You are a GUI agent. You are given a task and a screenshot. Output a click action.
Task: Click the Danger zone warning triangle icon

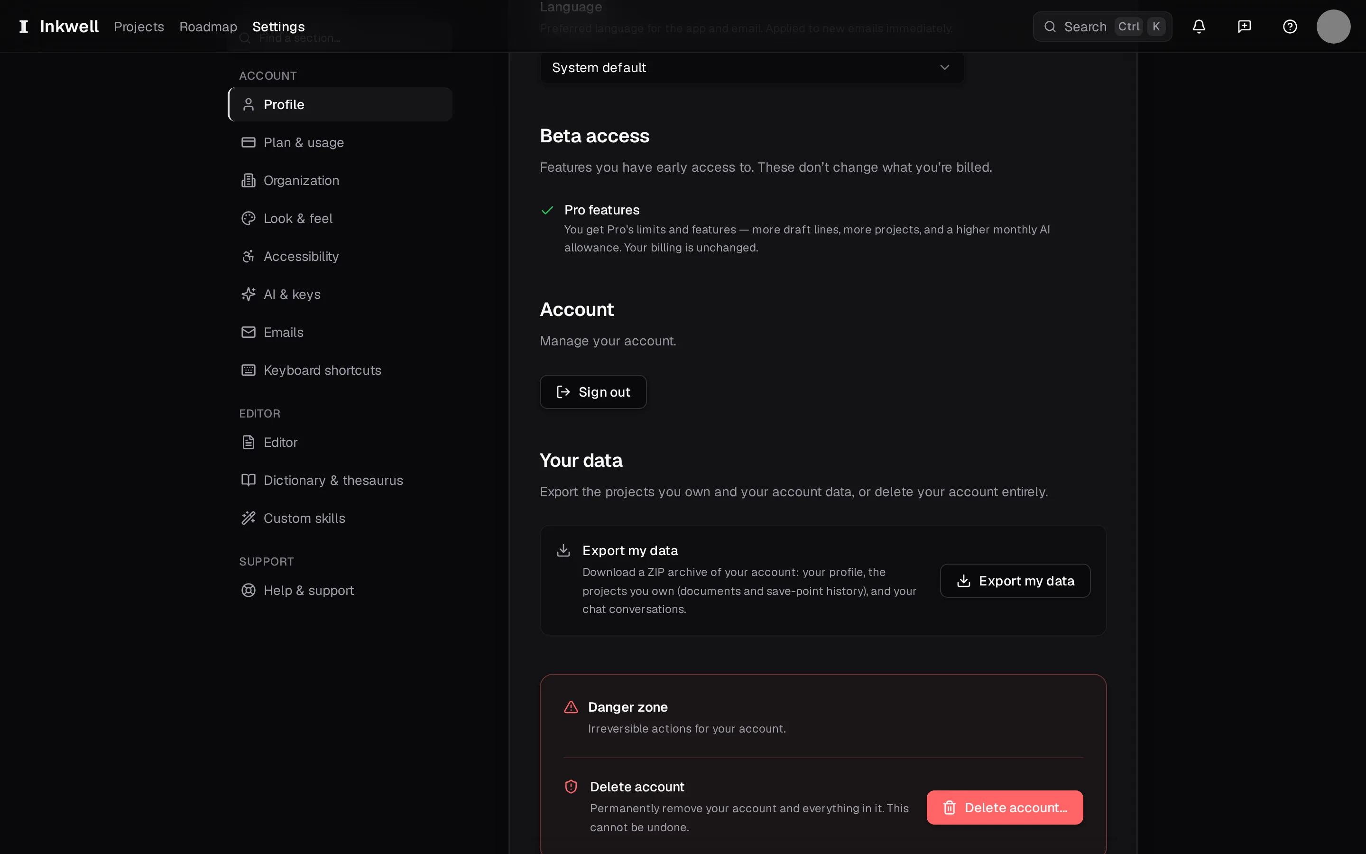[x=571, y=707]
